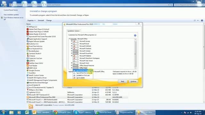Image resolution: width=205 pixels, height=115 pixels.
Task: Select Microsoft Visual C++ 2005 Redistributable row
Action: pyautogui.click(x=77, y=100)
